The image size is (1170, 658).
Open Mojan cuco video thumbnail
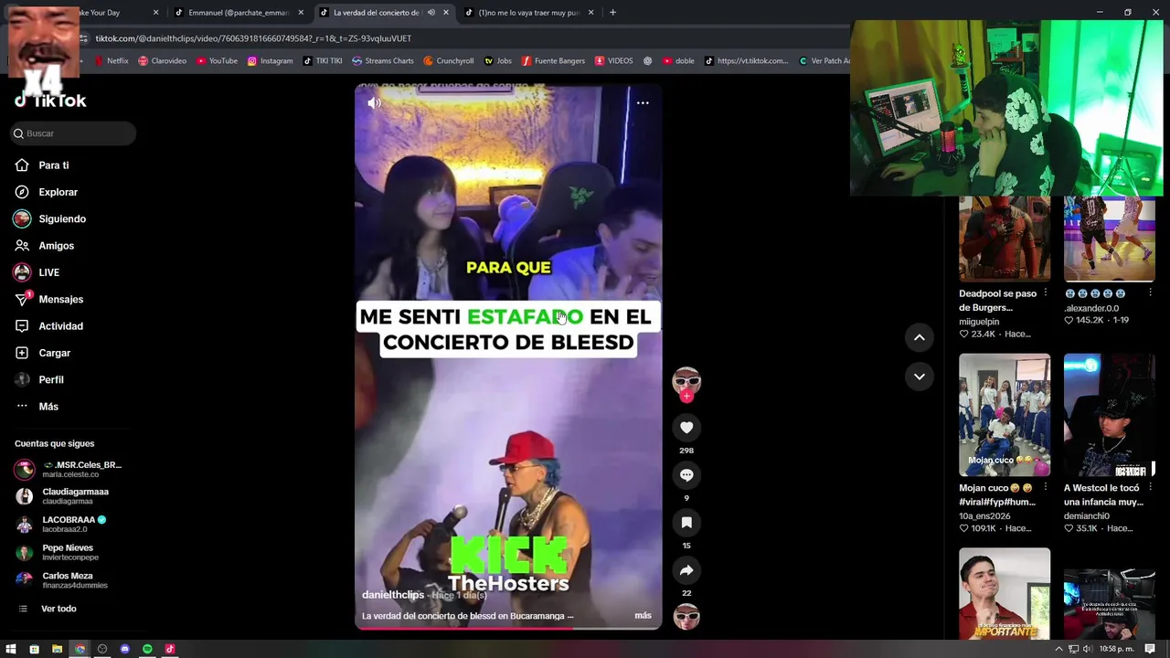click(1005, 415)
